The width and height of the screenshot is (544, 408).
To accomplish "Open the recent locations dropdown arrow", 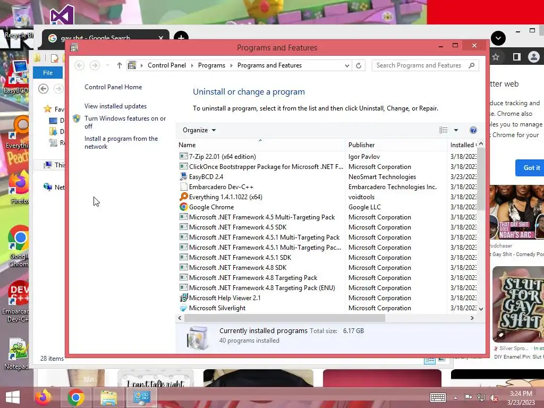I will [x=107, y=65].
